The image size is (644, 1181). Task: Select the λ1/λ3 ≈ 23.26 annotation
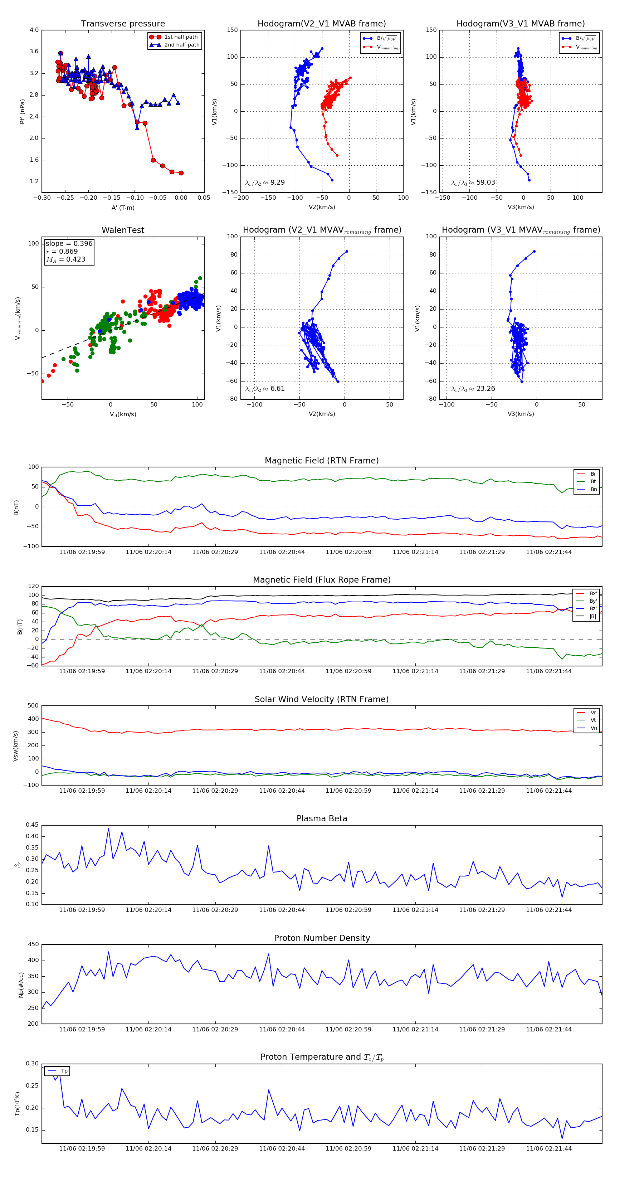point(473,389)
